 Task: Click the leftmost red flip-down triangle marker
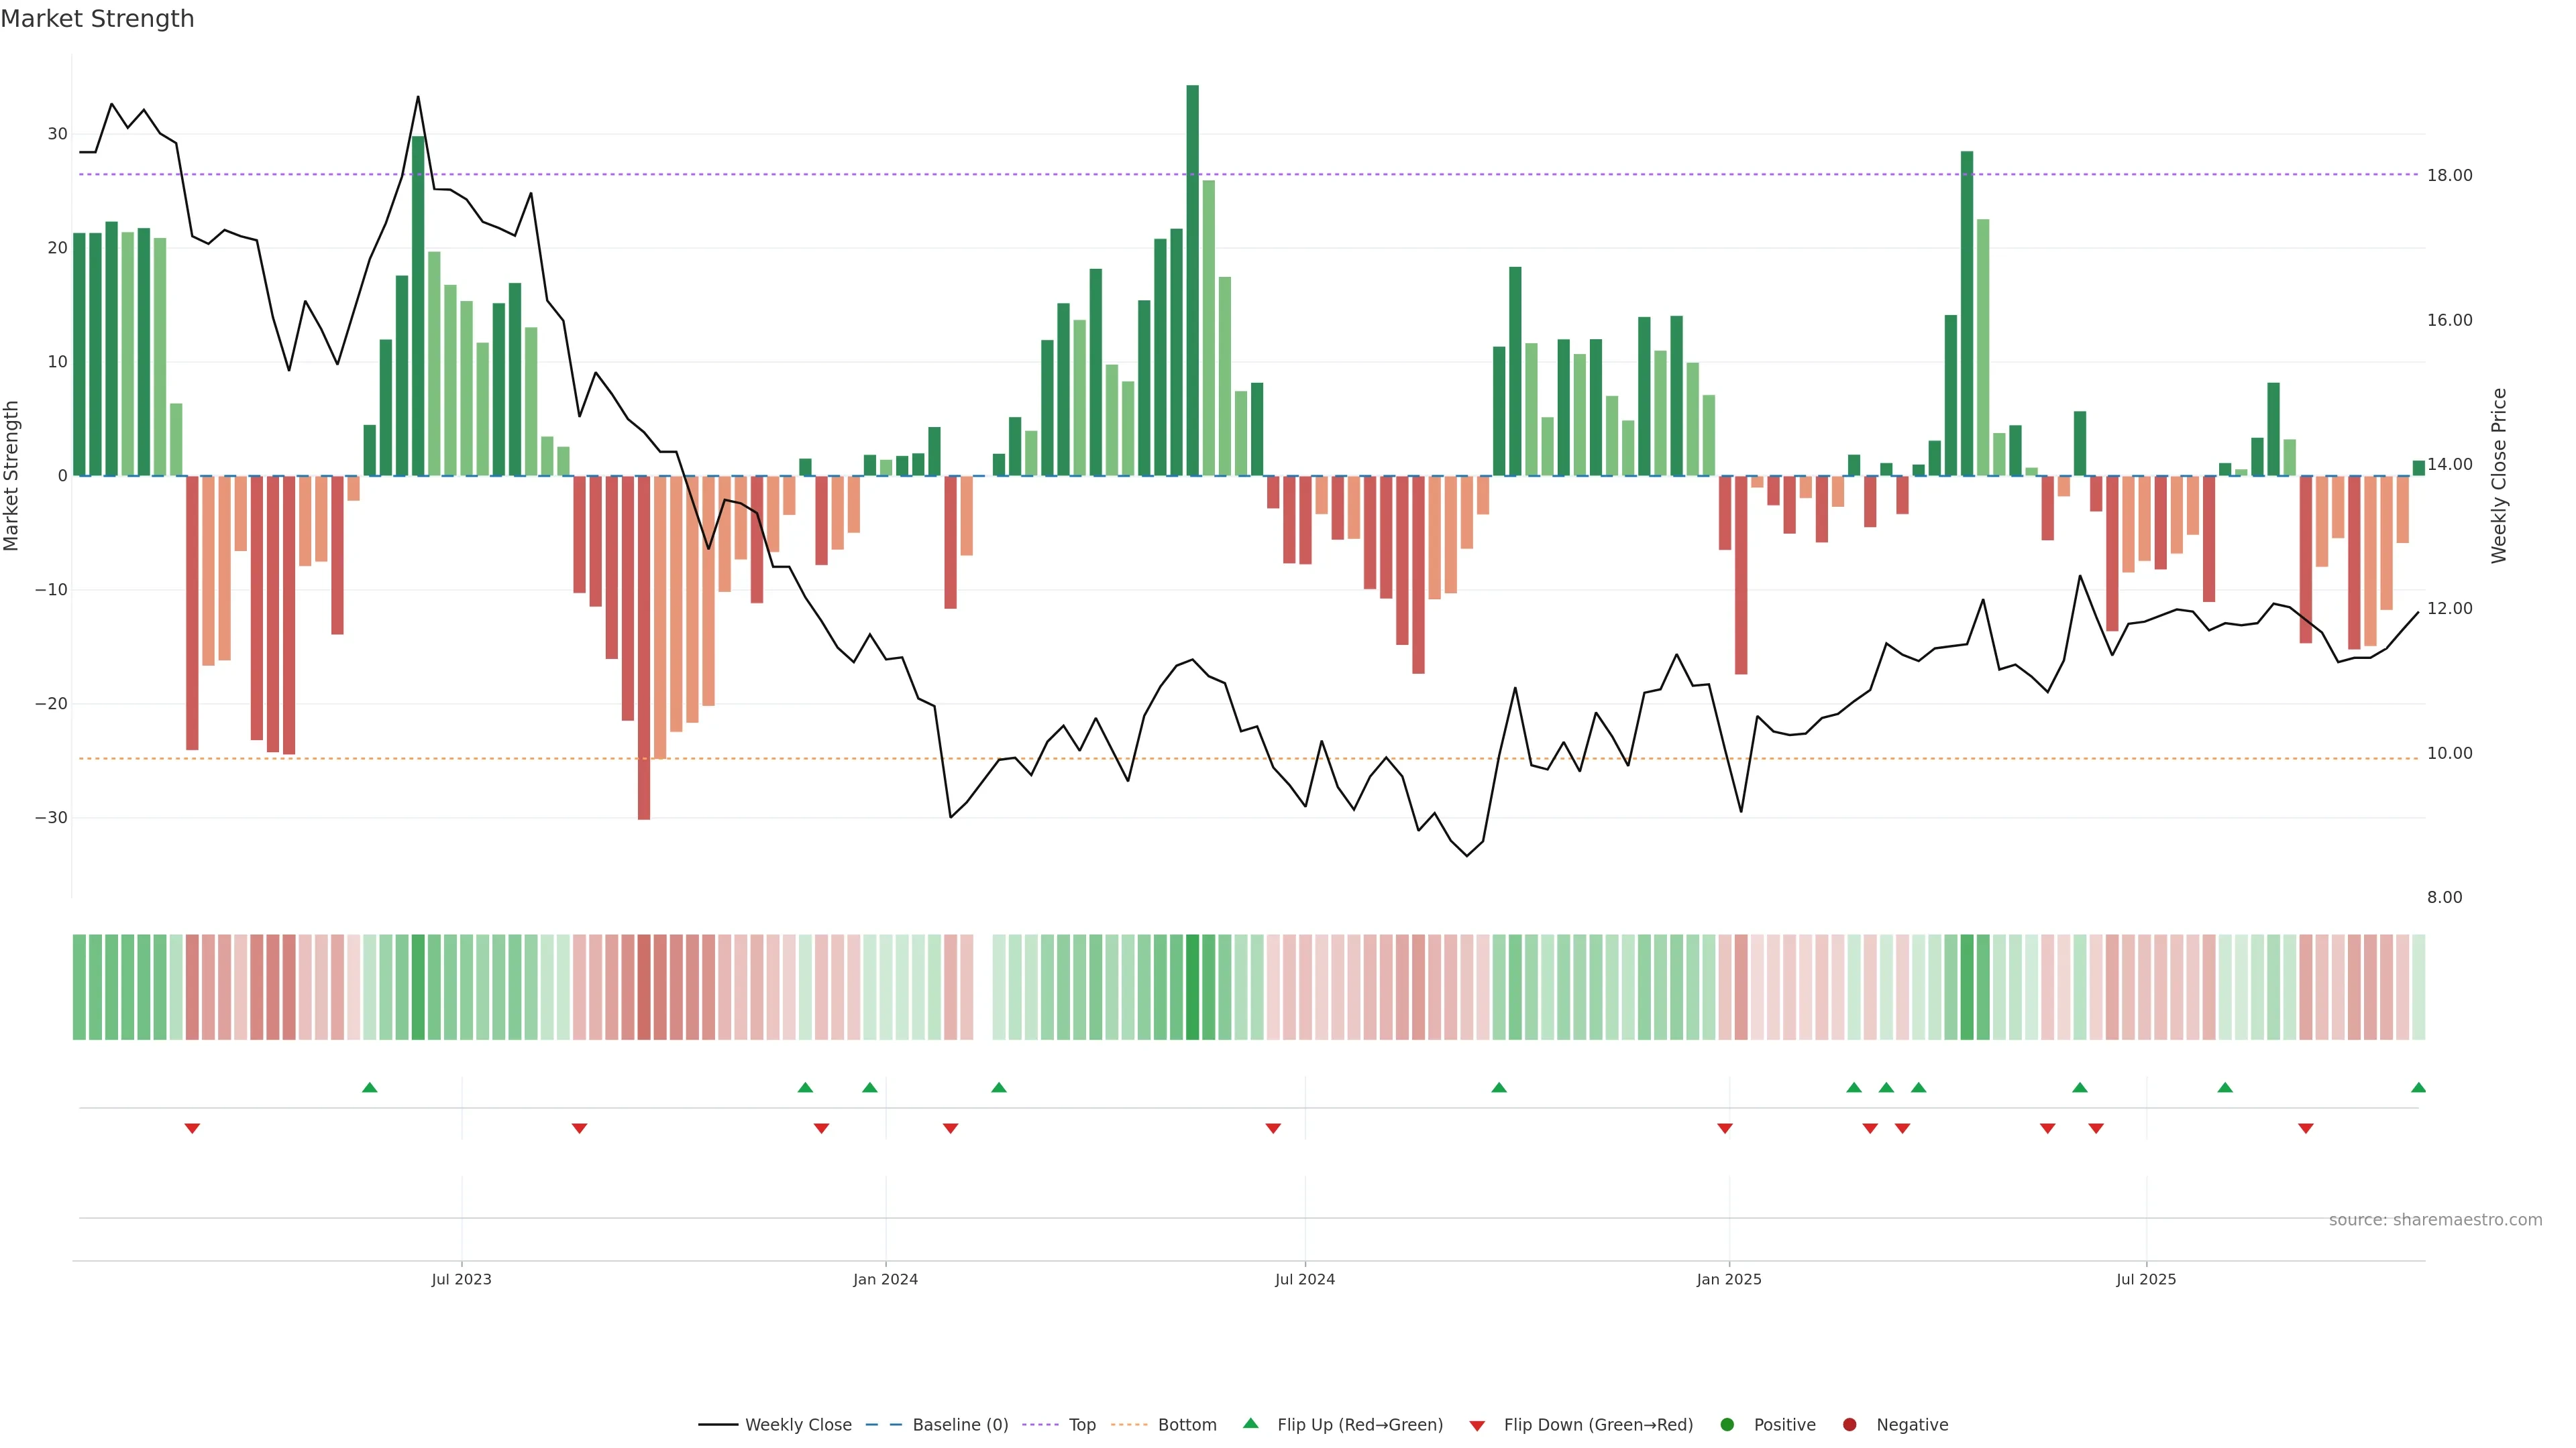coord(192,1128)
